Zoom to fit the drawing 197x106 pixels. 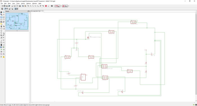[28, 6]
